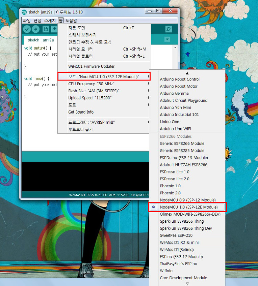
Task: Select Phoenix 1.0 board
Action: click(x=187, y=186)
